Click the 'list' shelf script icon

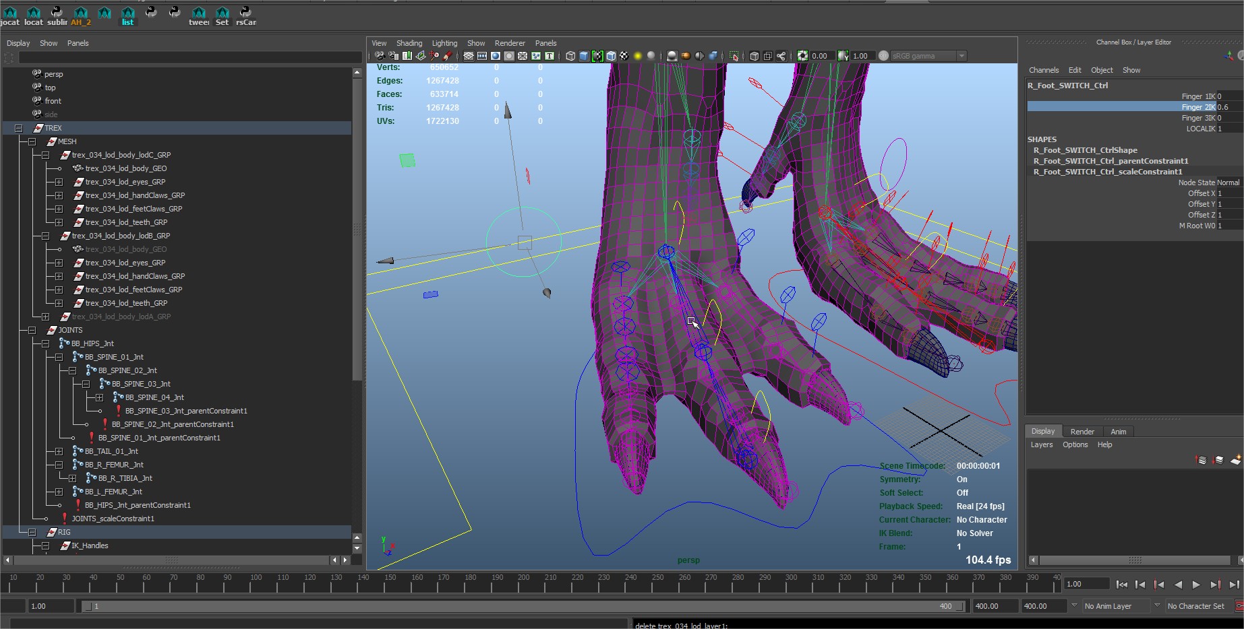pyautogui.click(x=127, y=15)
